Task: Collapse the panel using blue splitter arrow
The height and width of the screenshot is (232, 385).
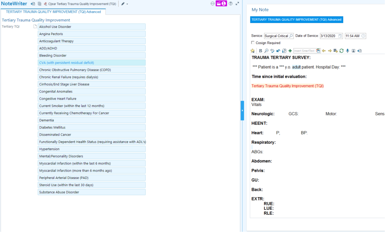Action: coord(242,111)
